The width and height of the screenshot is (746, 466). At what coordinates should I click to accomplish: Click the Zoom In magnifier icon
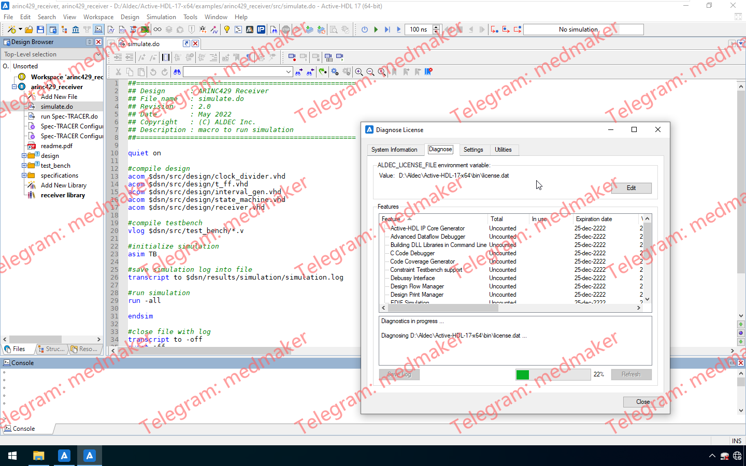pyautogui.click(x=359, y=72)
